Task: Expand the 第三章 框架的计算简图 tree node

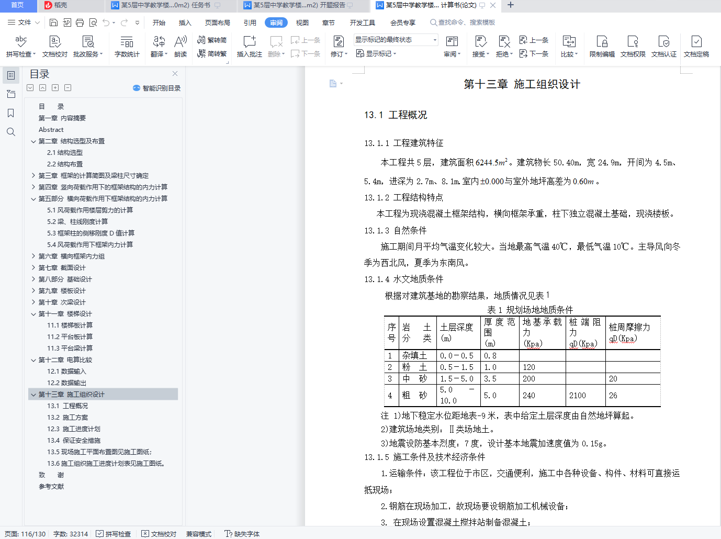Action: pyautogui.click(x=33, y=176)
